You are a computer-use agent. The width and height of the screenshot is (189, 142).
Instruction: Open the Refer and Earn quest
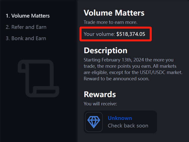[26, 27]
